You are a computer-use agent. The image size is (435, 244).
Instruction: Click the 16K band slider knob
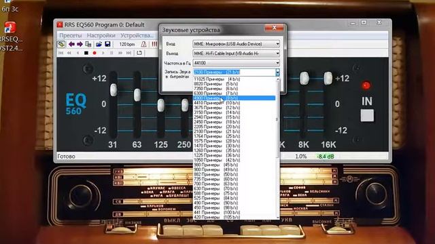(x=328, y=79)
